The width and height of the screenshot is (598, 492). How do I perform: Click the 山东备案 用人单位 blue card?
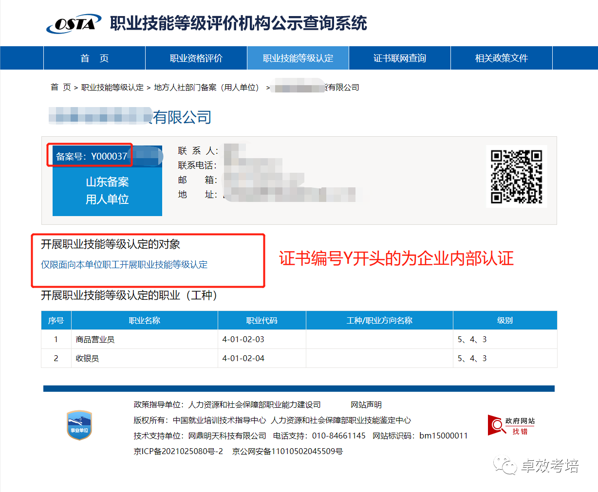[x=107, y=191]
